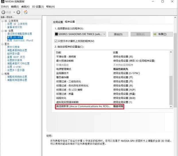This screenshot has width=178, height=156.
Task: Open 设置 G-SYNC in the tree
Action: tap(14, 67)
